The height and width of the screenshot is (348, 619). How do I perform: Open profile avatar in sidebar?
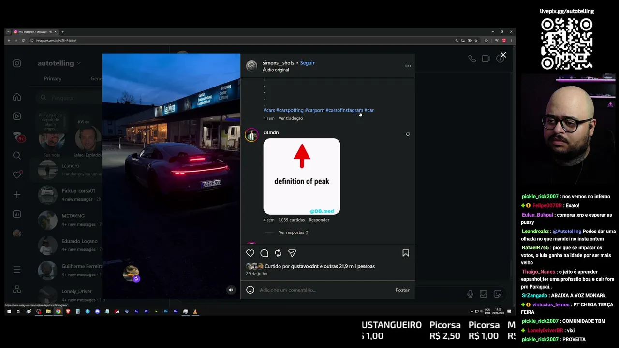(x=17, y=233)
